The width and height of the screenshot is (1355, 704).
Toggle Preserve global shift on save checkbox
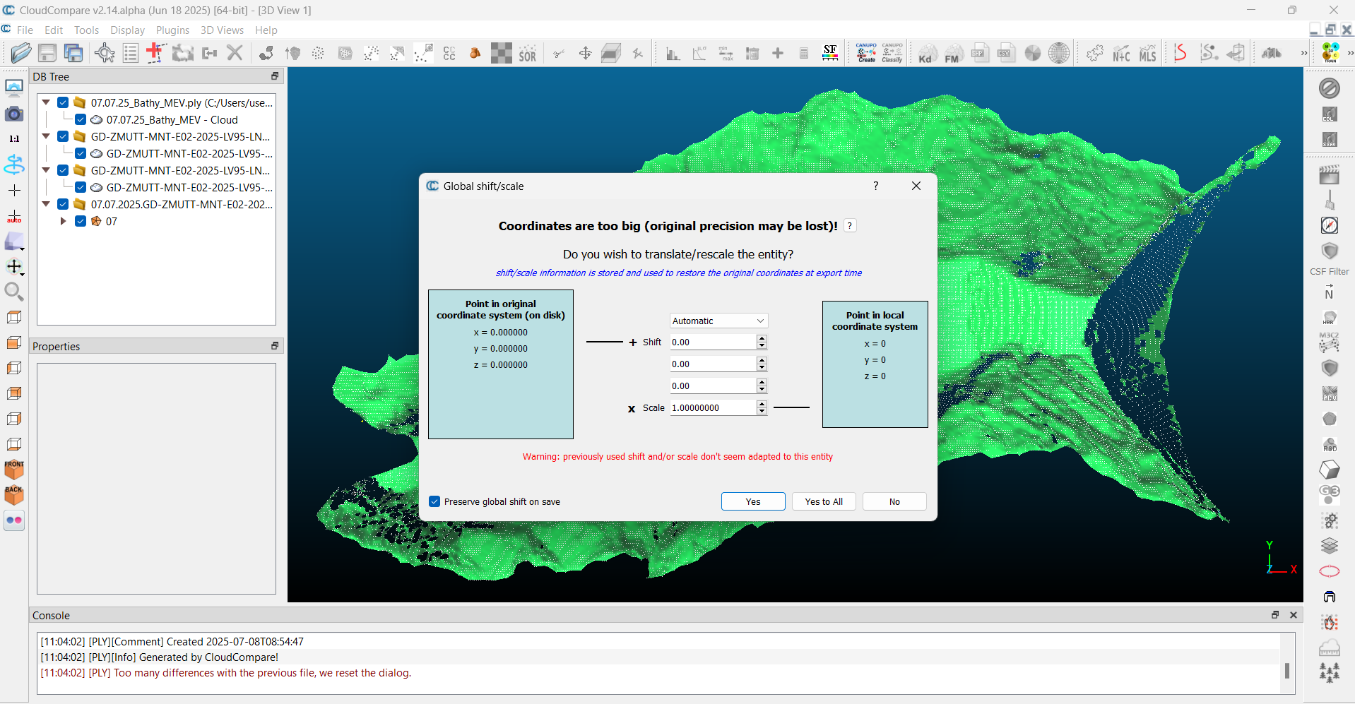434,501
